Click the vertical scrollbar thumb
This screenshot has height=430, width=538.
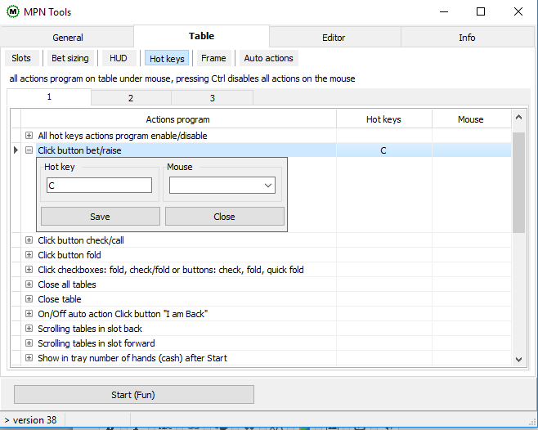(x=518, y=182)
